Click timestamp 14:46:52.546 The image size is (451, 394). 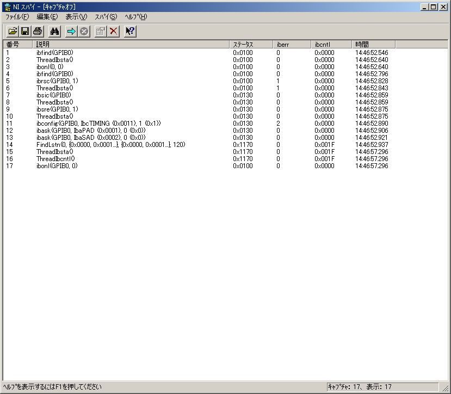pos(372,53)
